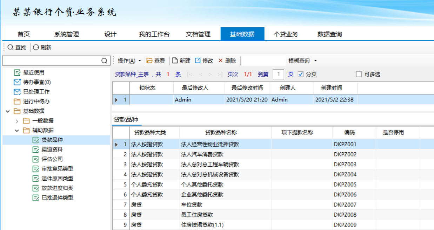The width and height of the screenshot is (434, 230).
Task: Click the 修改 edit icon
Action: click(198, 61)
